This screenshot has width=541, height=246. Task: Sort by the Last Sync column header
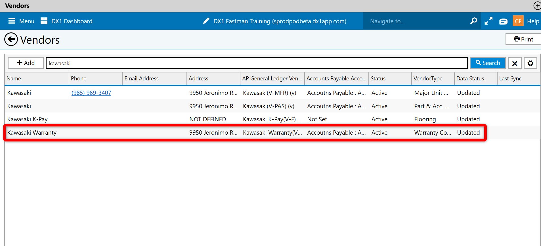pyautogui.click(x=519, y=78)
